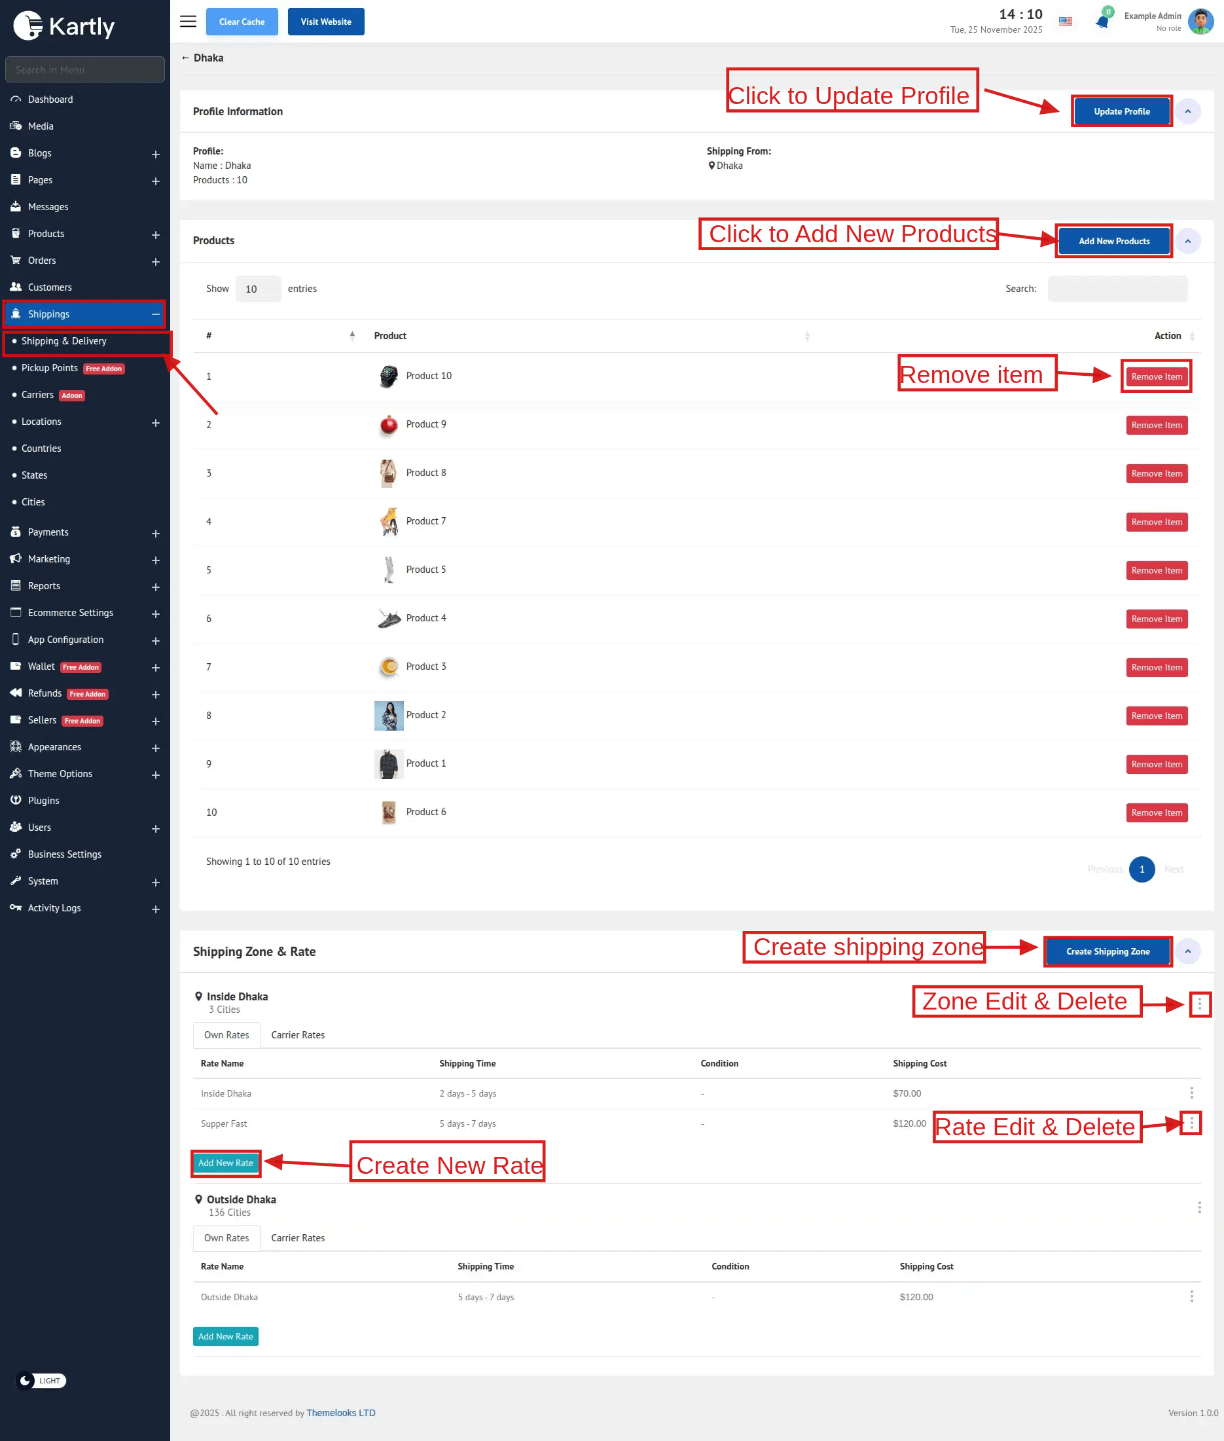
Task: Remove Product 9 from the profile
Action: [1156, 425]
